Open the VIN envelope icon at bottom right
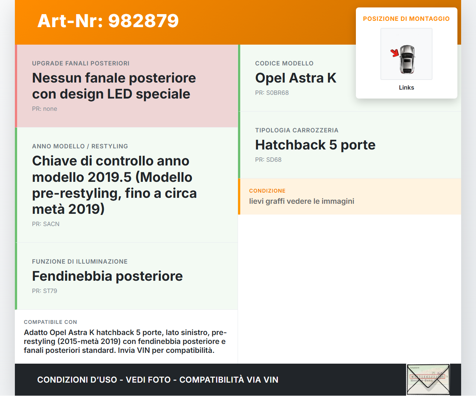The height and width of the screenshot is (396, 476). [x=428, y=380]
